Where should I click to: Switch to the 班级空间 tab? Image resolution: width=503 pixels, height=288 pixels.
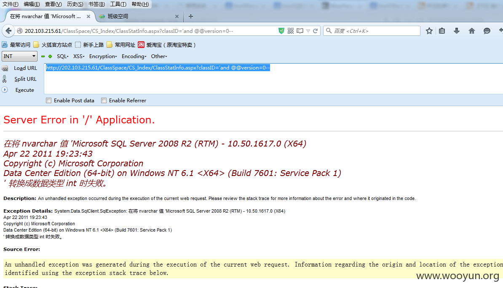click(x=139, y=16)
